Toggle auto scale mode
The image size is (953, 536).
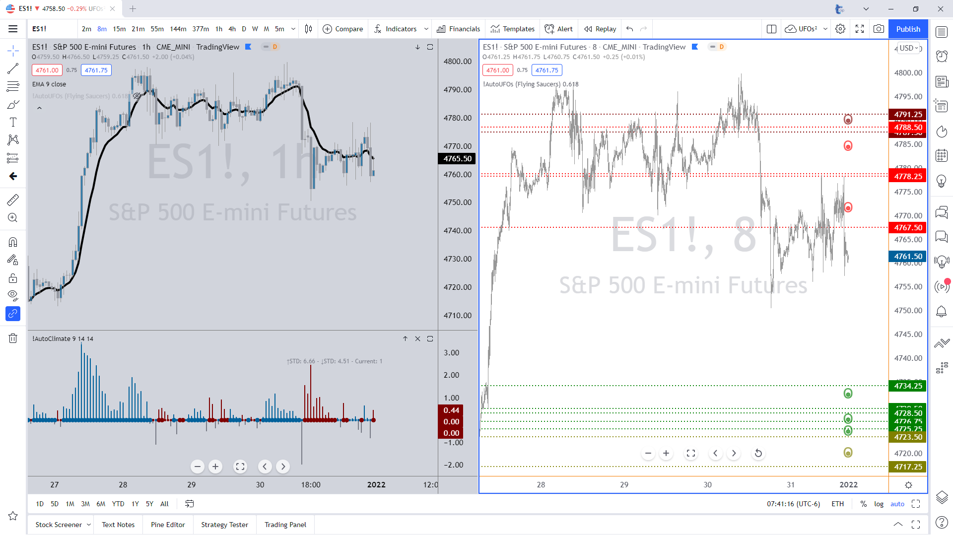[897, 504]
